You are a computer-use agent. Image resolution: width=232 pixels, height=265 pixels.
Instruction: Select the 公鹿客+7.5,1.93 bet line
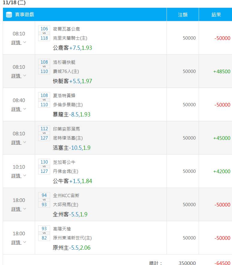(x=72, y=48)
